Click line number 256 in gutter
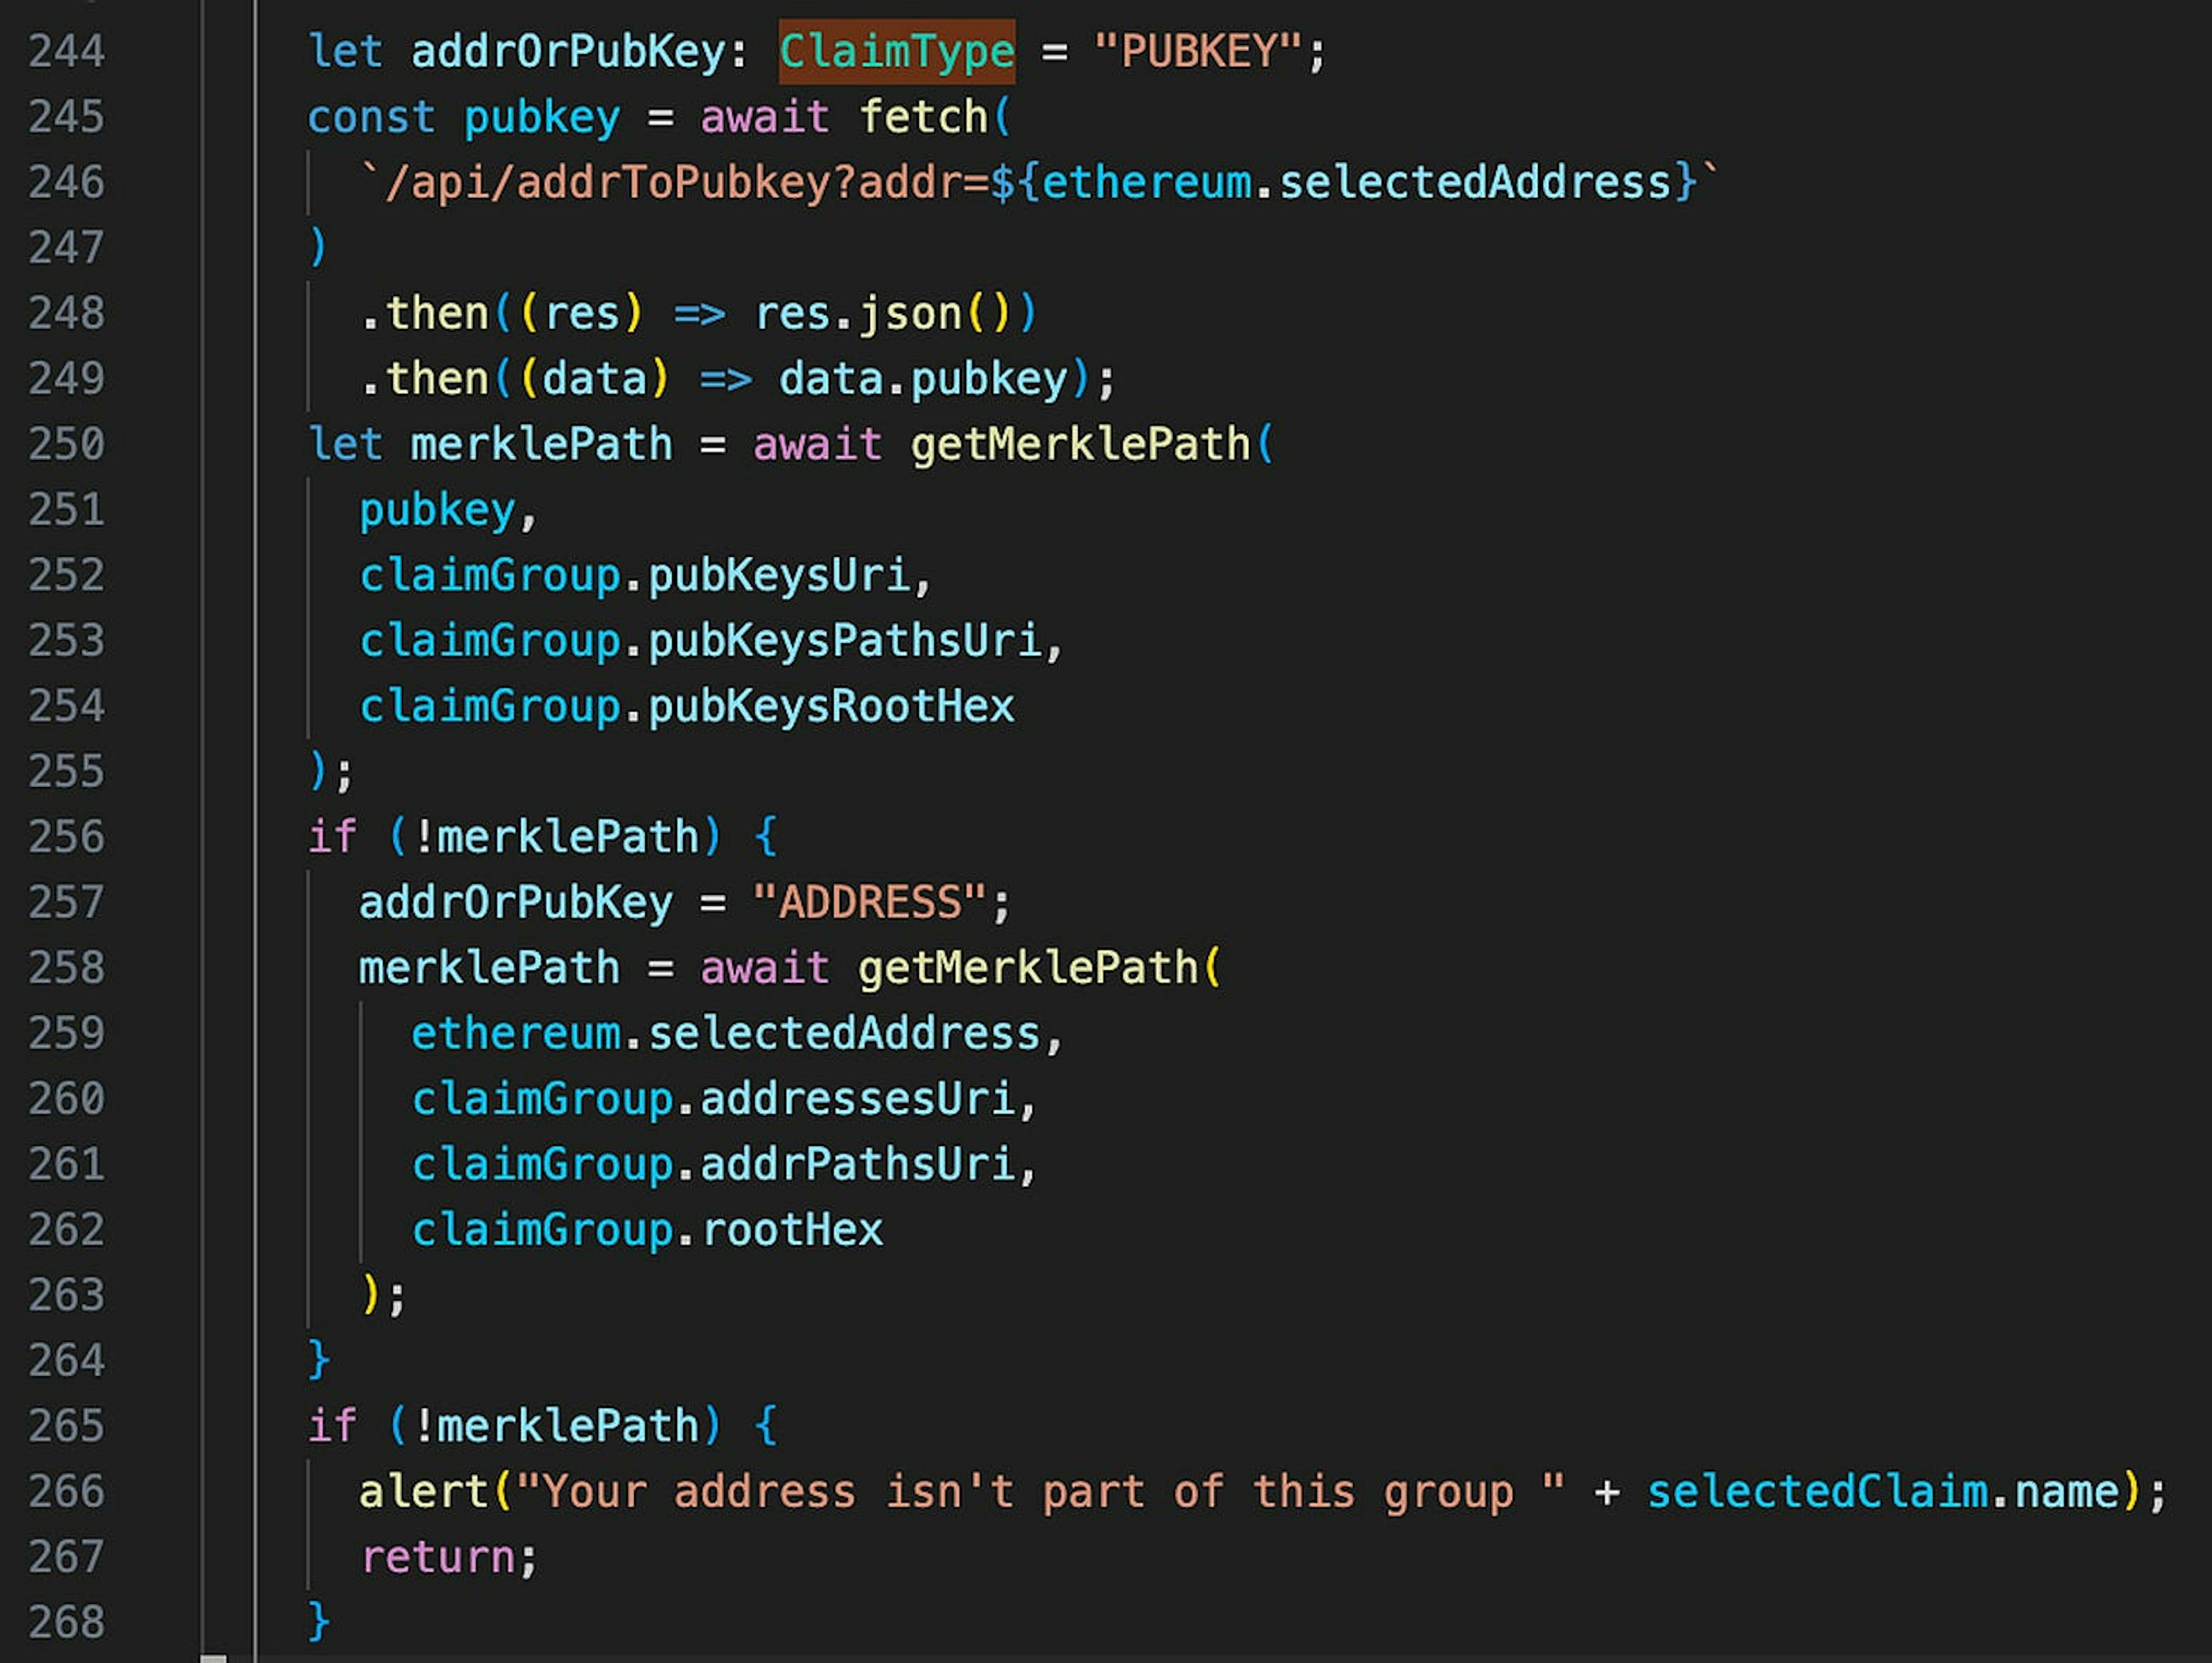The height and width of the screenshot is (1663, 2212). [x=66, y=837]
